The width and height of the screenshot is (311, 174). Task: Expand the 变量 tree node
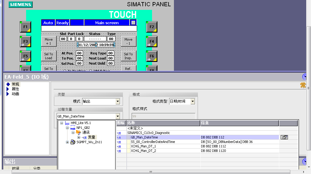(x=79, y=137)
